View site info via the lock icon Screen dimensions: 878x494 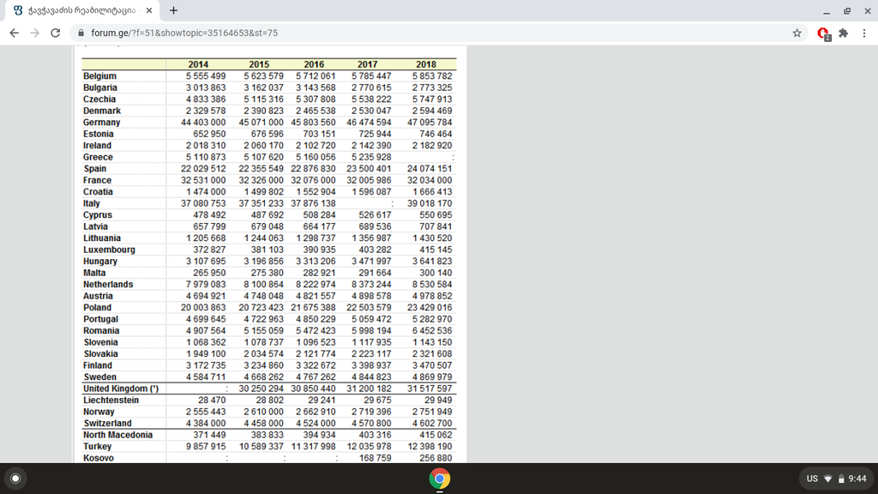(x=81, y=33)
